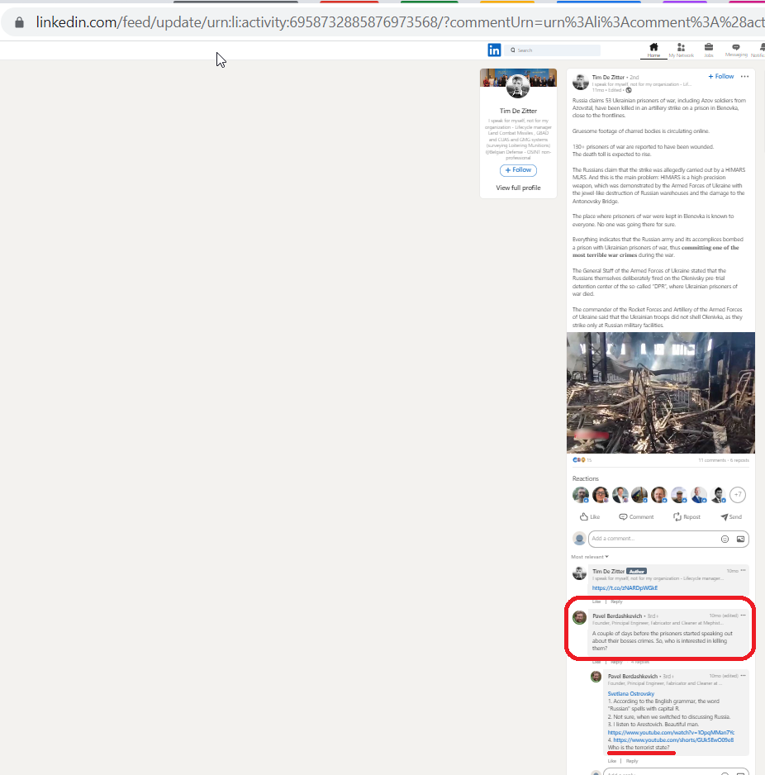Click the "Who is the terrorist state?" text
The width and height of the screenshot is (765, 775).
tap(639, 747)
